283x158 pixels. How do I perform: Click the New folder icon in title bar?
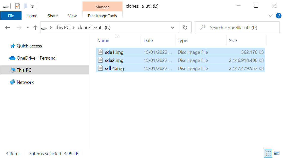point(26,6)
